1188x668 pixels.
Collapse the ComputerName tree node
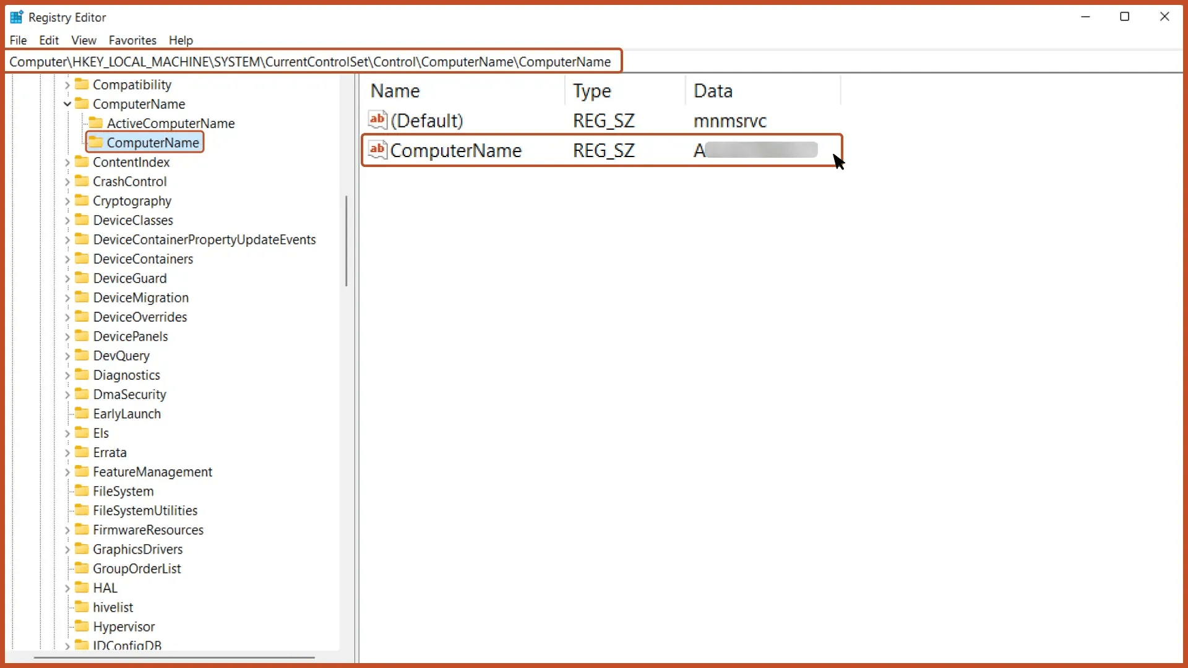66,104
